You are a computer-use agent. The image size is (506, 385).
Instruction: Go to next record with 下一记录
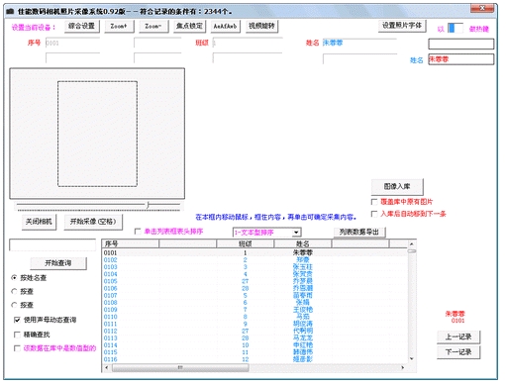(458, 352)
